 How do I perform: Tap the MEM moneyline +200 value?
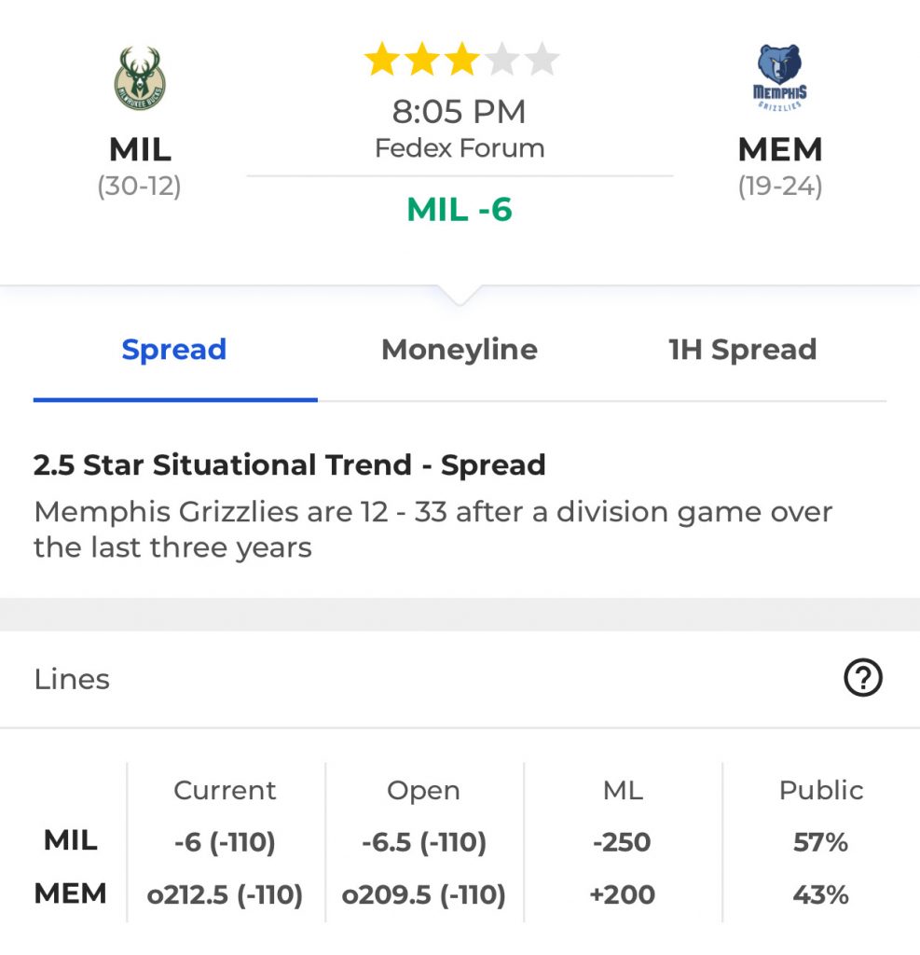coord(623,894)
